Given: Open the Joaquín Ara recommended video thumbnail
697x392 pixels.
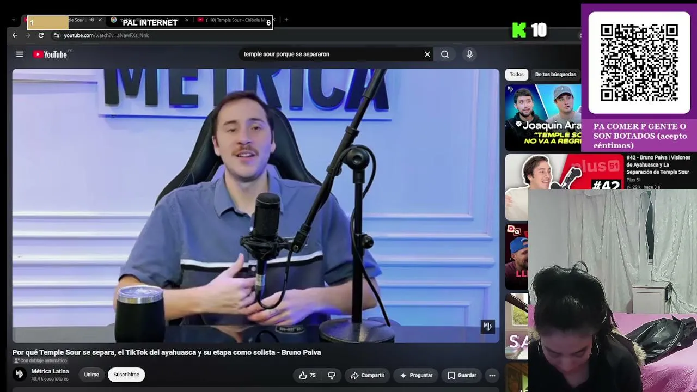Looking at the screenshot, I should (x=543, y=118).
